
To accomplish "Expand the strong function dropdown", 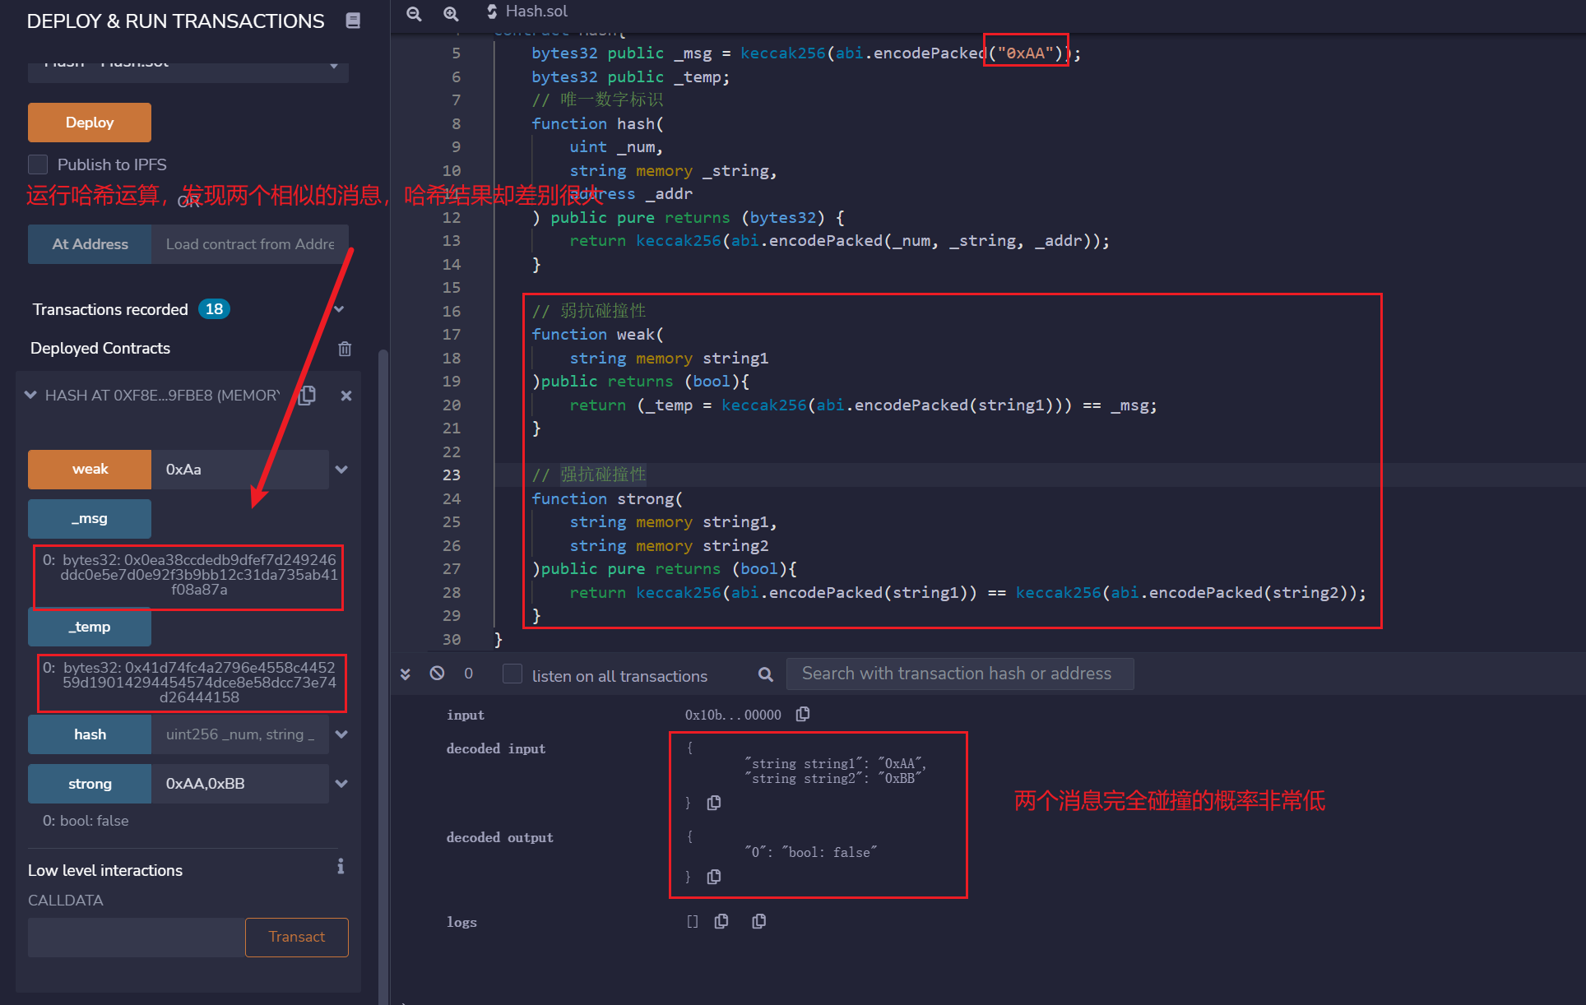I will (341, 783).
